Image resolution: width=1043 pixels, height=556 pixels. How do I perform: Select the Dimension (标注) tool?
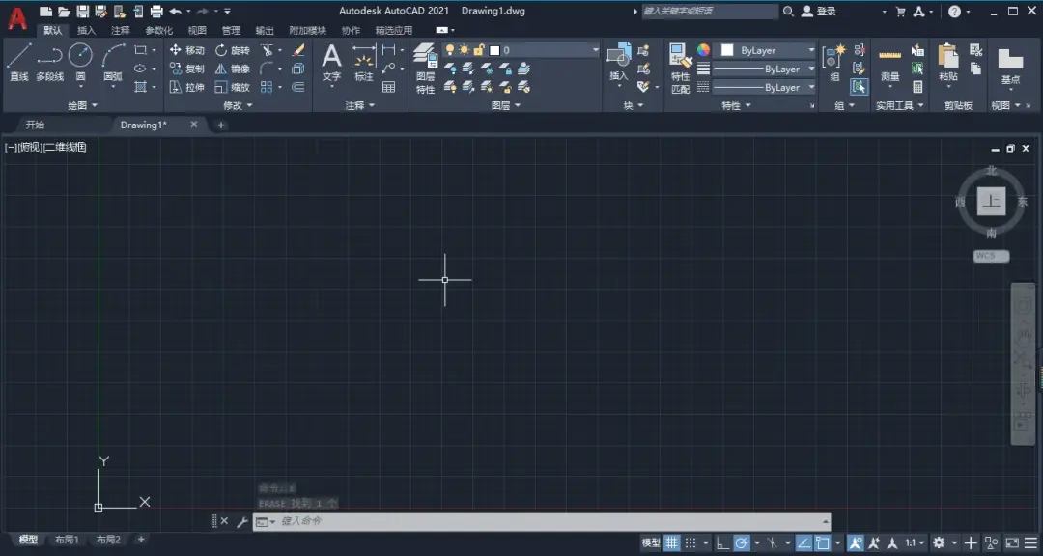(x=364, y=63)
